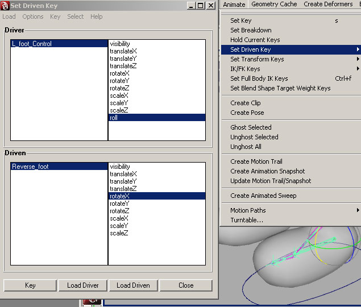Open the Options menu in Set Driven Key
This screenshot has height=307, width=361.
pyautogui.click(x=33, y=16)
